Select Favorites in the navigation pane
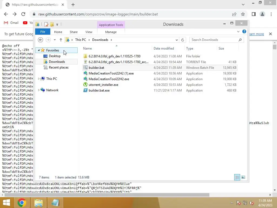277x208 pixels. [x=52, y=50]
